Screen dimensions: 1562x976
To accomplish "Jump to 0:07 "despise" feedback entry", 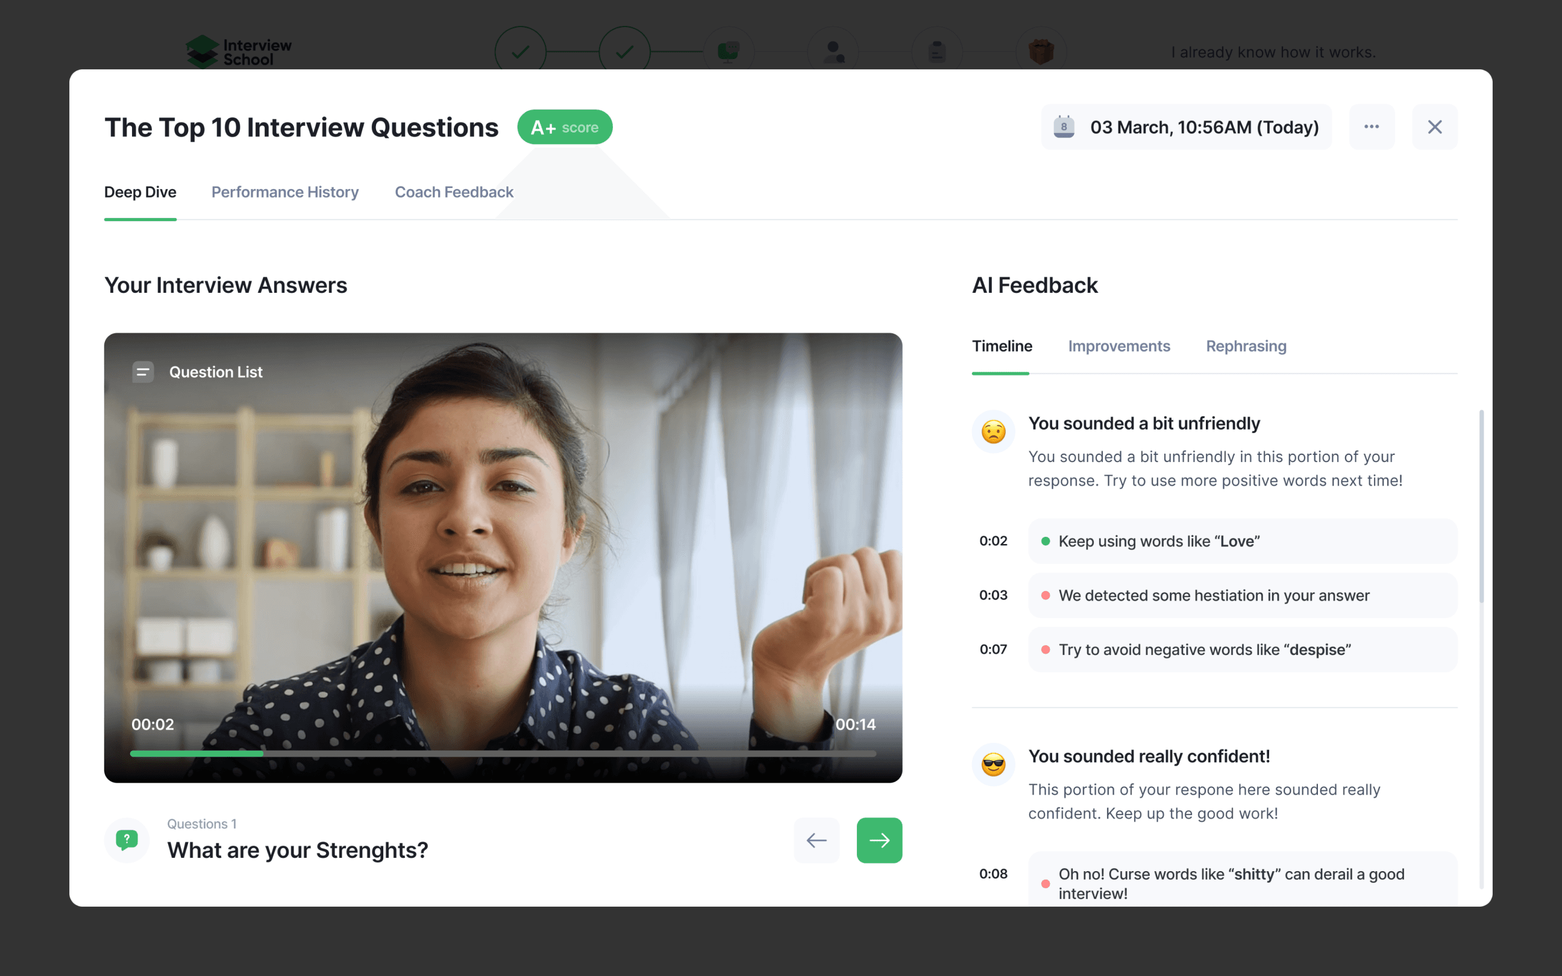I will (x=1242, y=649).
